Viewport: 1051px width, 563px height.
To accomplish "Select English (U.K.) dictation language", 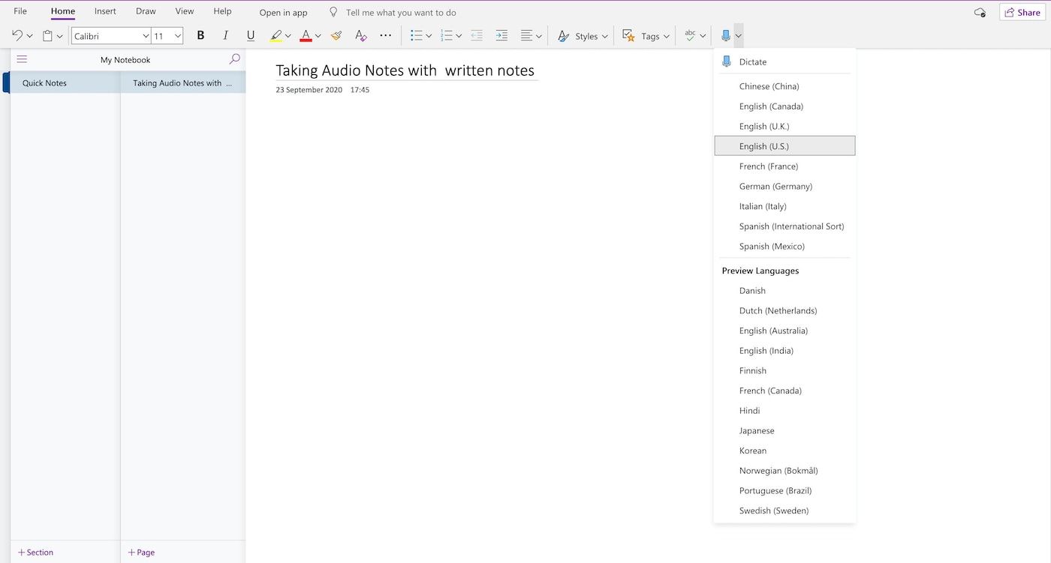I will [764, 126].
